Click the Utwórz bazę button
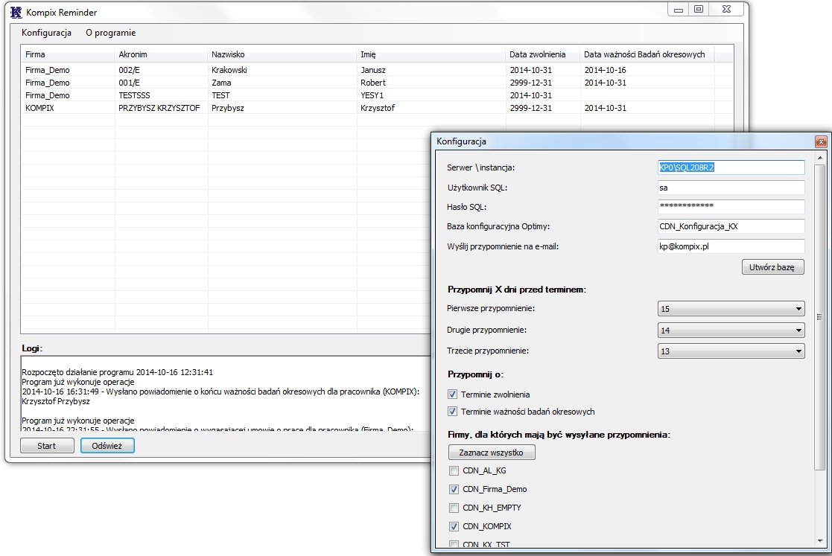 point(772,267)
